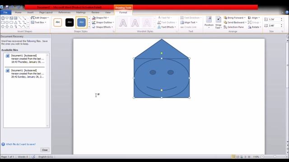Click the Wrap Text button

218,22
